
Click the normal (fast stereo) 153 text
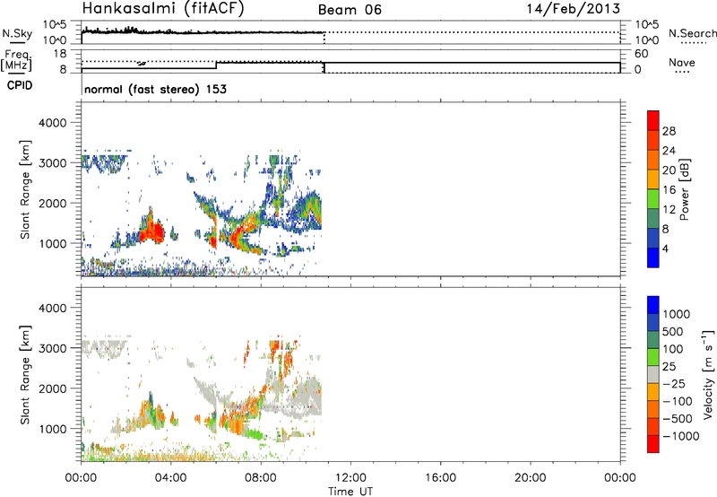pos(155,89)
